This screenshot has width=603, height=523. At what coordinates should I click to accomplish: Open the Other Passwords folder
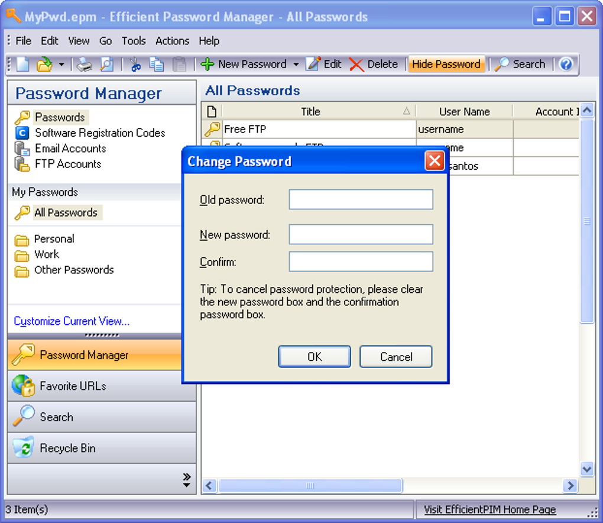[x=74, y=270]
